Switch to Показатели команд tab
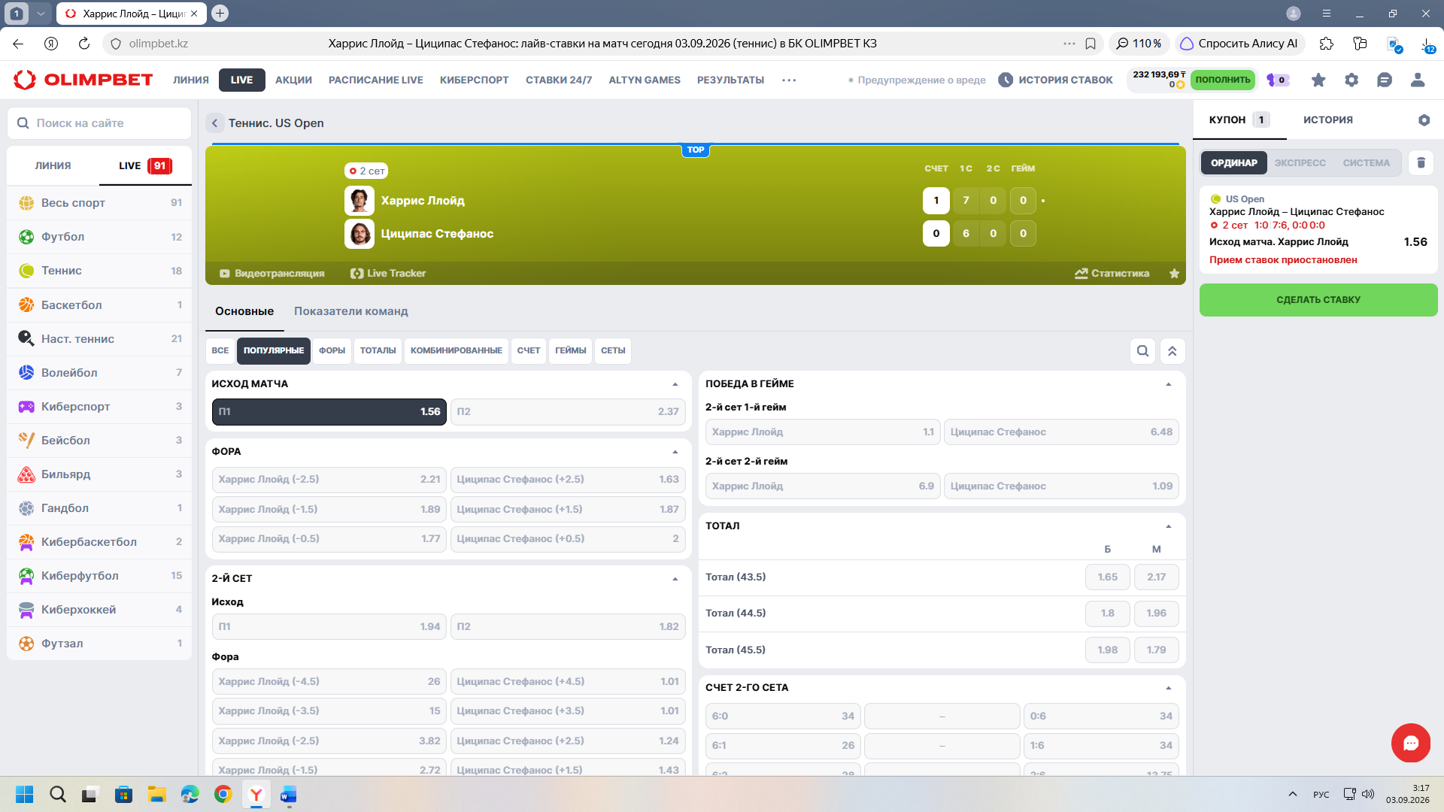 pyautogui.click(x=351, y=311)
